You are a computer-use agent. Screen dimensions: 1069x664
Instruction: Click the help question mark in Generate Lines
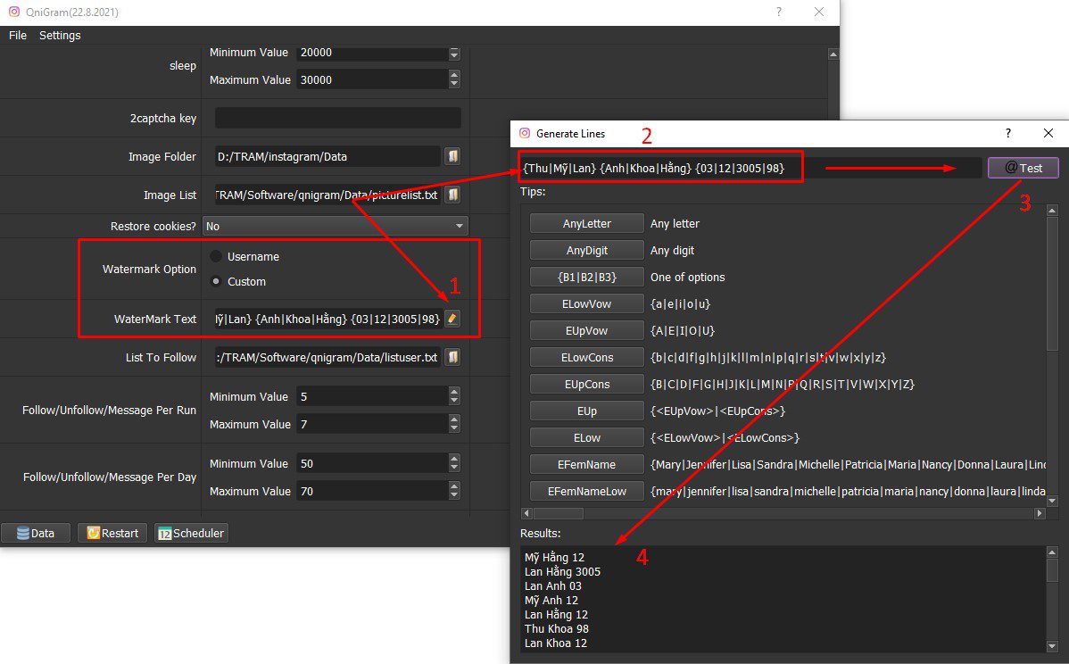click(1007, 133)
